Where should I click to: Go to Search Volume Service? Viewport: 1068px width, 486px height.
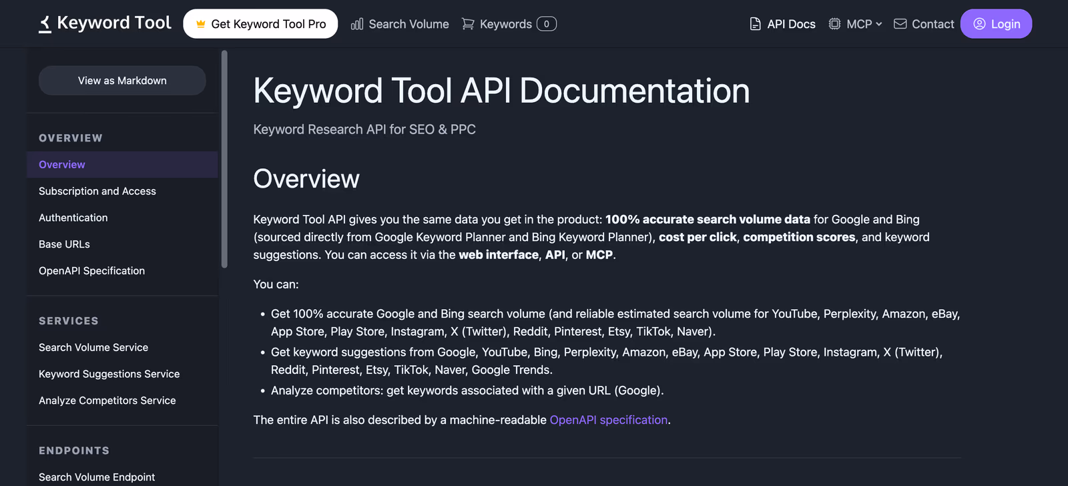[x=93, y=347]
